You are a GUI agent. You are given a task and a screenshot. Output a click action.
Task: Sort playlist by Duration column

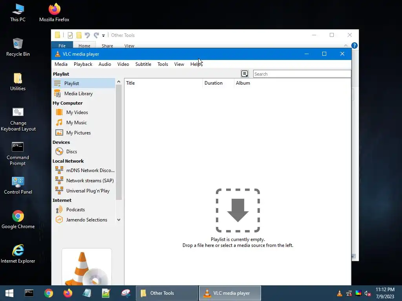(x=218, y=83)
